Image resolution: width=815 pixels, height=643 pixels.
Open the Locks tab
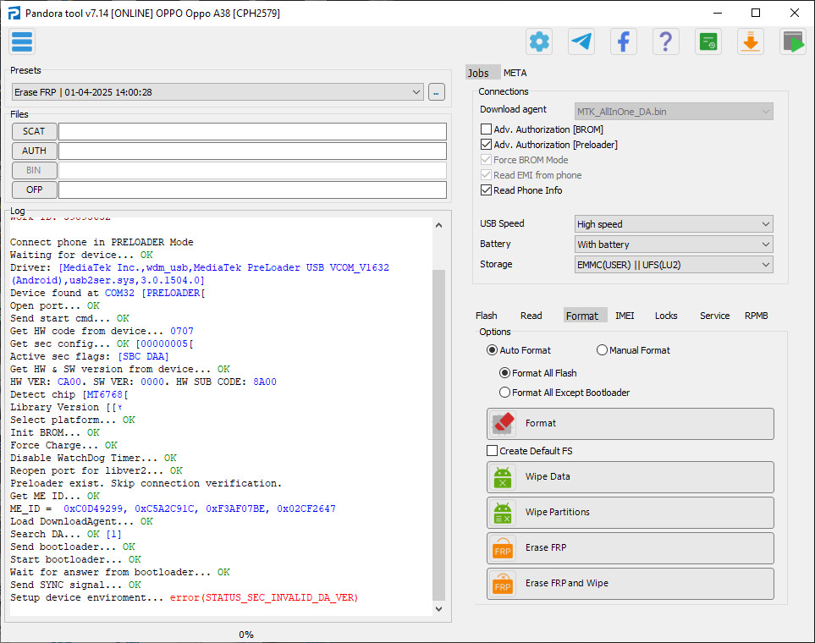(x=666, y=316)
